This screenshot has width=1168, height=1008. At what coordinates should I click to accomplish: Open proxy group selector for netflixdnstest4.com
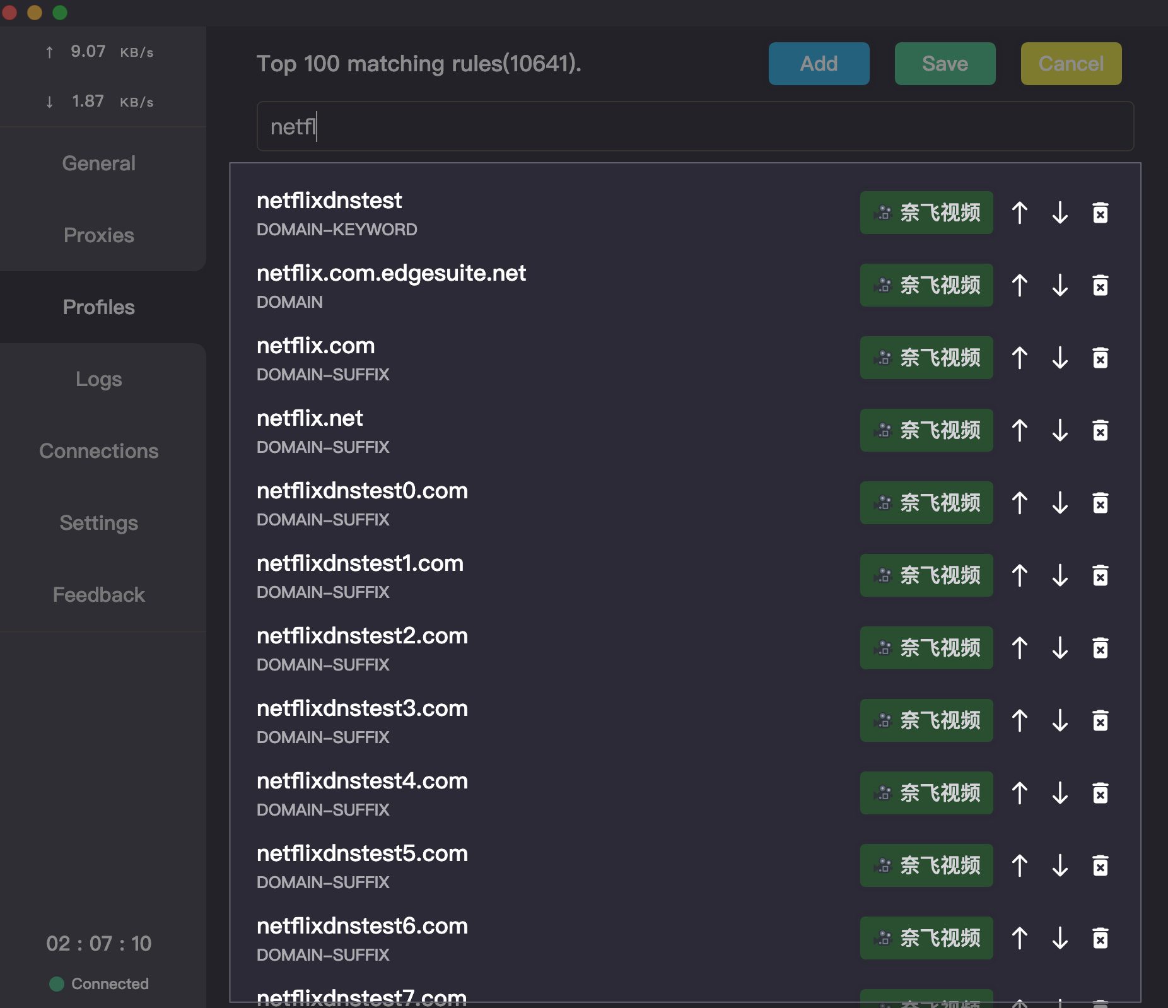tap(926, 794)
